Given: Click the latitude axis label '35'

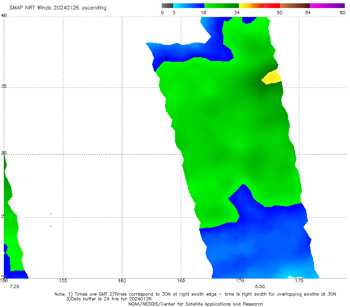Looking at the screenshot, I should [x=4, y=86].
